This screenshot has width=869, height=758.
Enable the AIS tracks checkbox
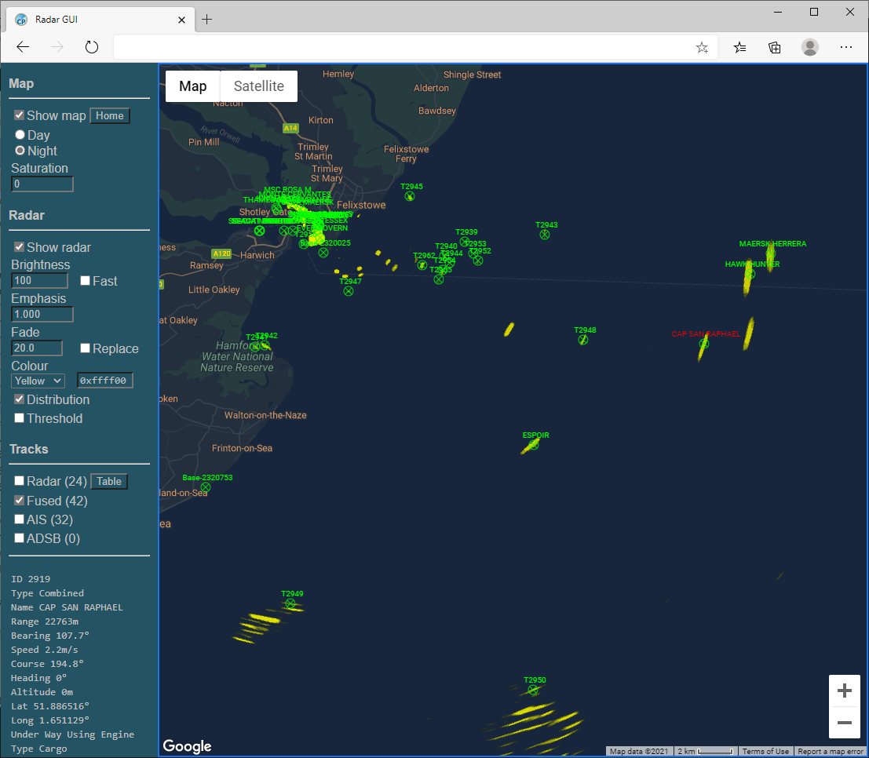coord(20,519)
